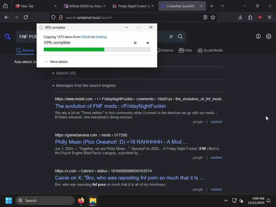Close the Friday Night Funkin' tab
The height and width of the screenshot is (207, 276).
pos(153,6)
